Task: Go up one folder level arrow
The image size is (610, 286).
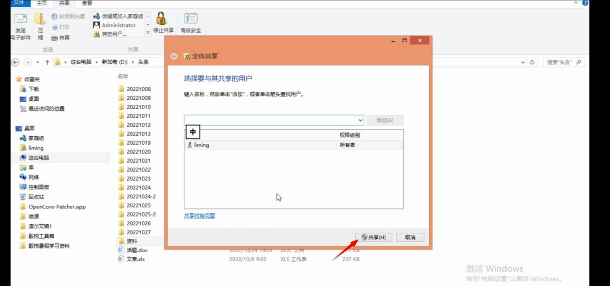Action: coord(47,62)
